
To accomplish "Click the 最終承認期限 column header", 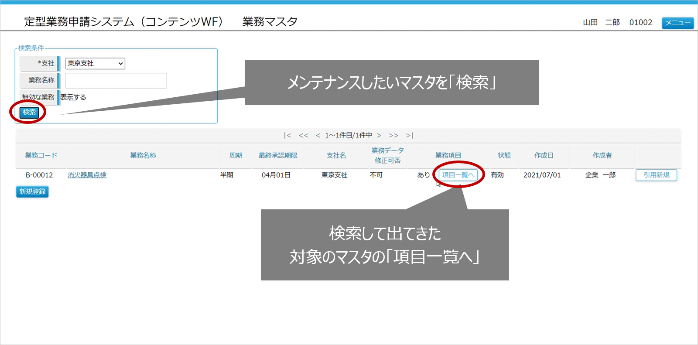I will point(278,155).
